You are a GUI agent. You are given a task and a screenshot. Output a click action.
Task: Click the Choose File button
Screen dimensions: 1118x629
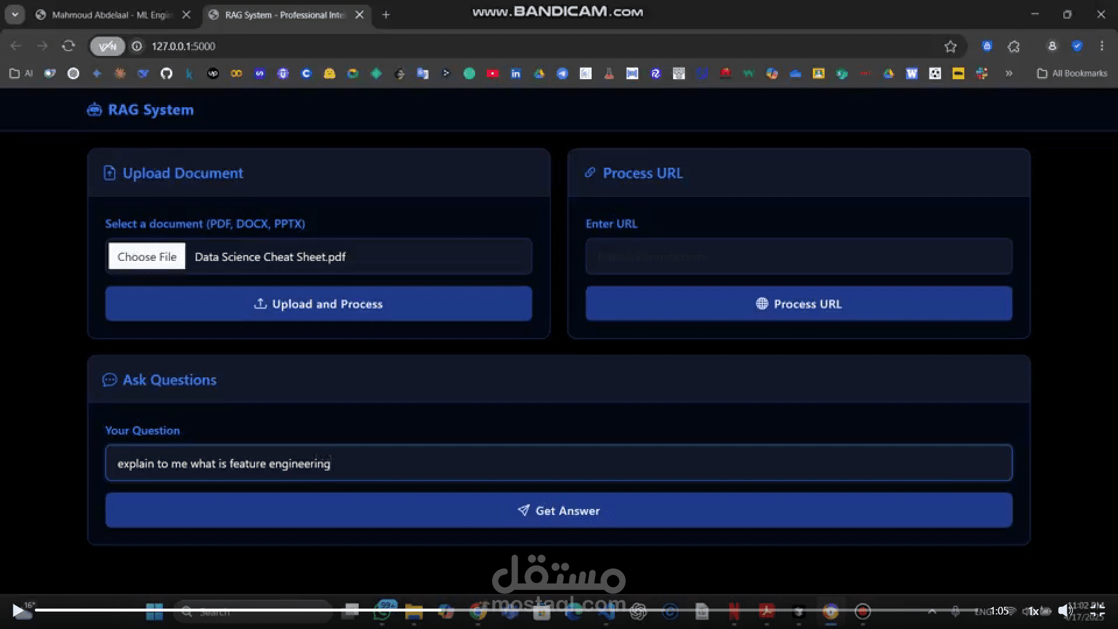click(147, 256)
